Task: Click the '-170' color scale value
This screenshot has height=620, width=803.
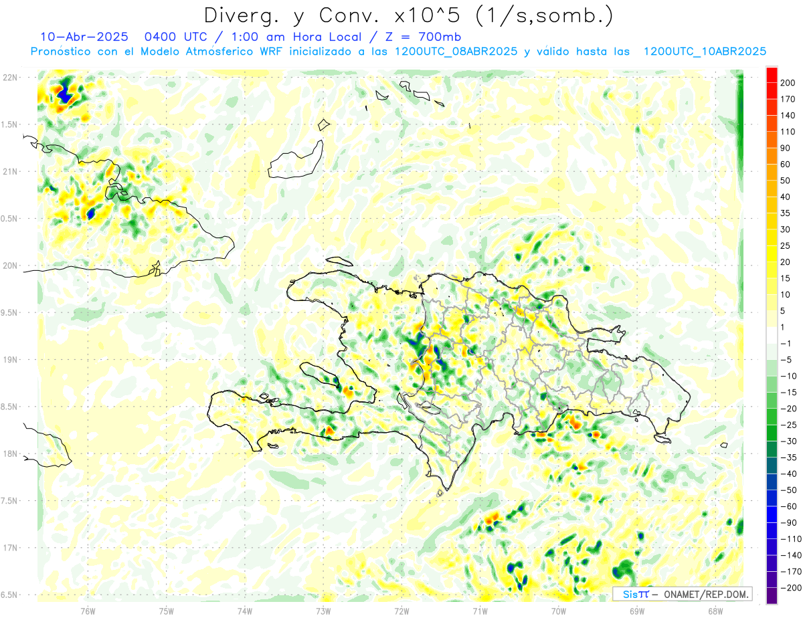Action: [790, 572]
